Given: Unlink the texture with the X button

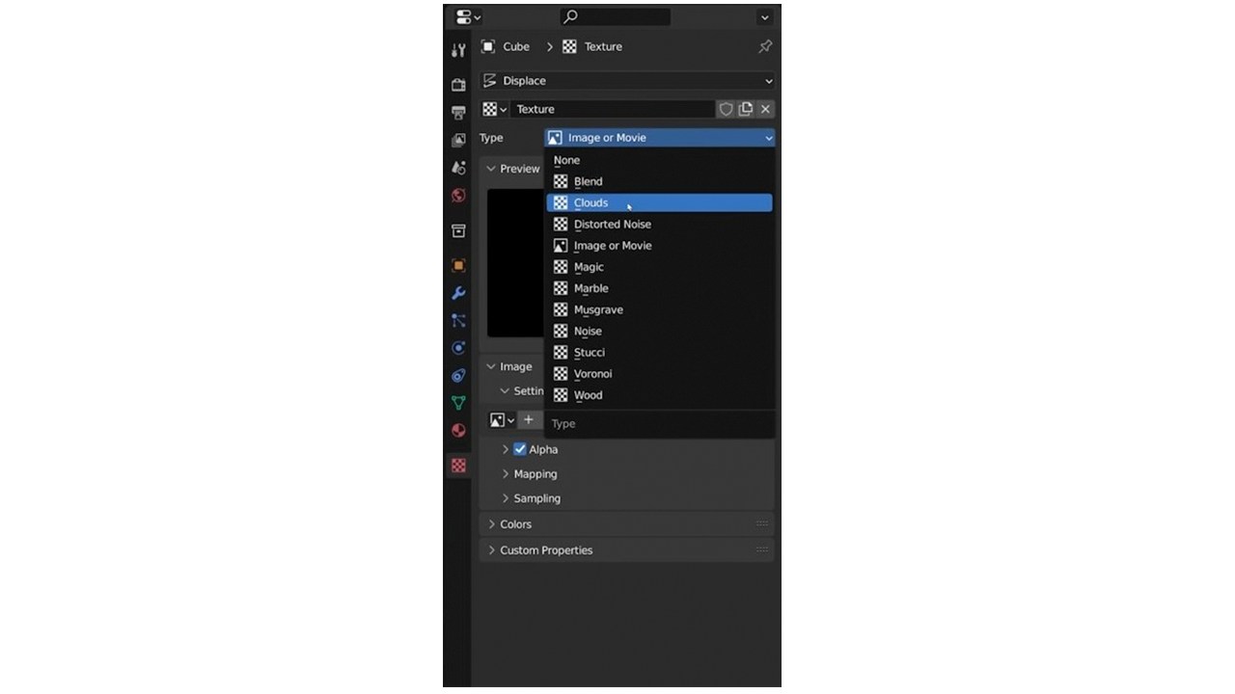Looking at the screenshot, I should pos(765,109).
